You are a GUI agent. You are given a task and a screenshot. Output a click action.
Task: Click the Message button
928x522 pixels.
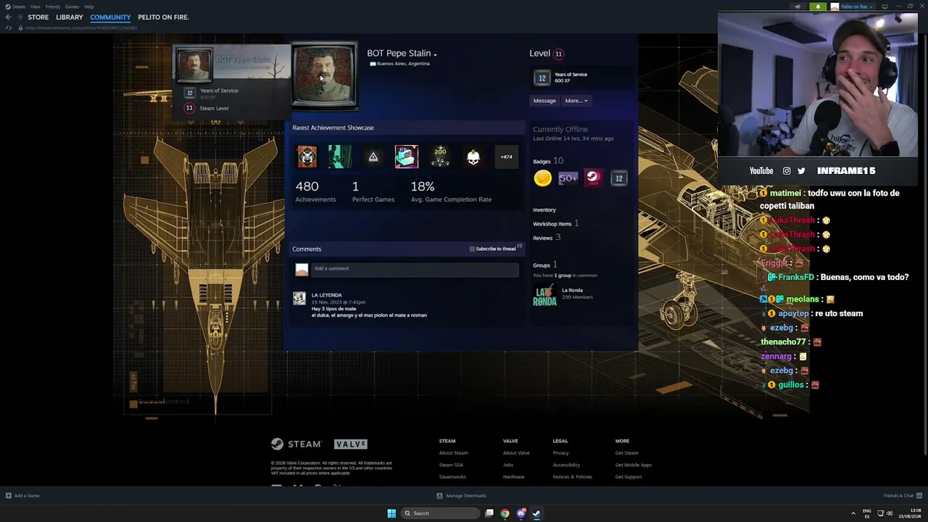(544, 101)
